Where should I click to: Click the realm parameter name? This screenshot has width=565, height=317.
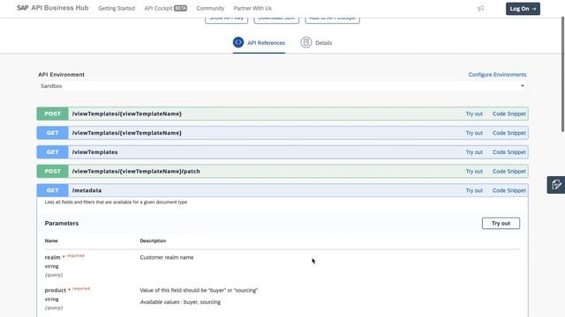(52, 257)
